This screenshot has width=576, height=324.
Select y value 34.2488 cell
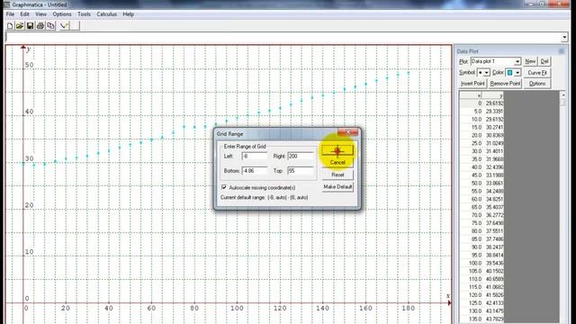(492, 191)
